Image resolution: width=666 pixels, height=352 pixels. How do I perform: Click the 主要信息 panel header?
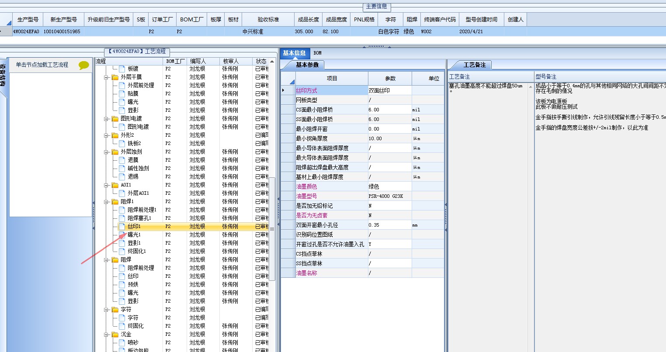[376, 7]
